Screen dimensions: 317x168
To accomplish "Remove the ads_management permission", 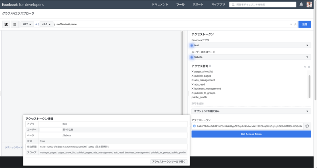I will pos(193,80).
